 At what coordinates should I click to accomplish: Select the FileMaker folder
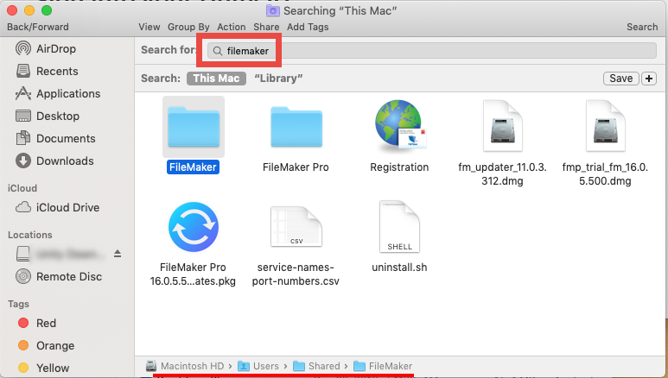[194, 127]
